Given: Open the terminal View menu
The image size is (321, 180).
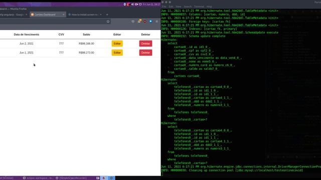Looking at the screenshot, I should click(x=179, y=6).
